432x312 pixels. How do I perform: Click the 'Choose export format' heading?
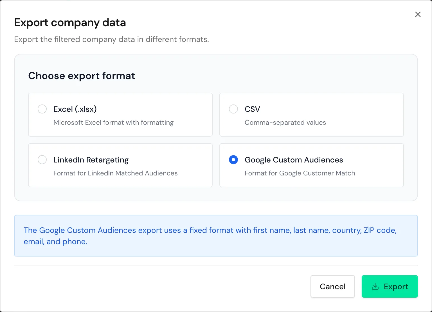point(82,76)
